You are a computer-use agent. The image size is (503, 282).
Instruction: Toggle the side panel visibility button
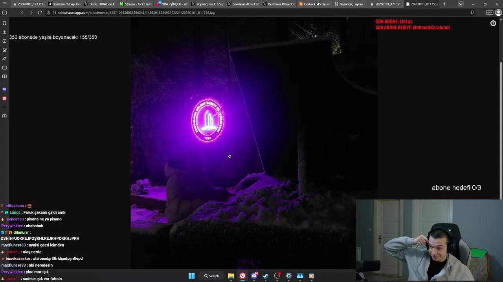(4, 13)
